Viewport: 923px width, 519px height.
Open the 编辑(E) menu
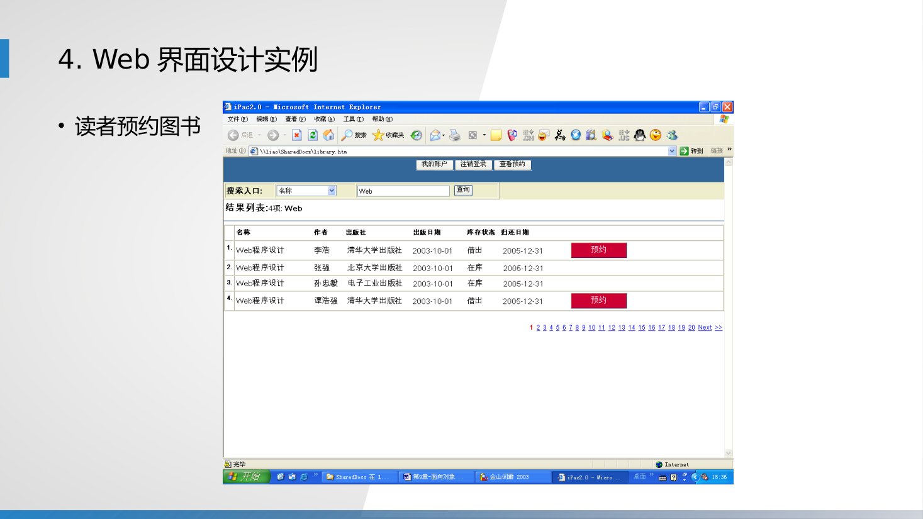[x=266, y=119]
